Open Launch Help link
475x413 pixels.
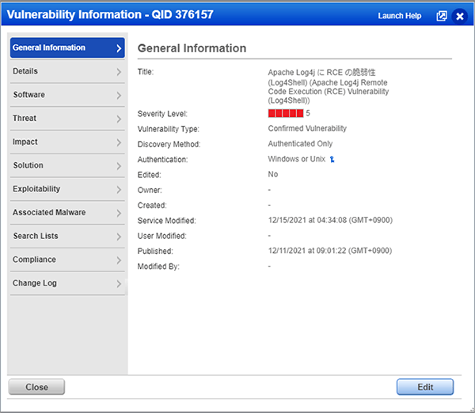[399, 16]
